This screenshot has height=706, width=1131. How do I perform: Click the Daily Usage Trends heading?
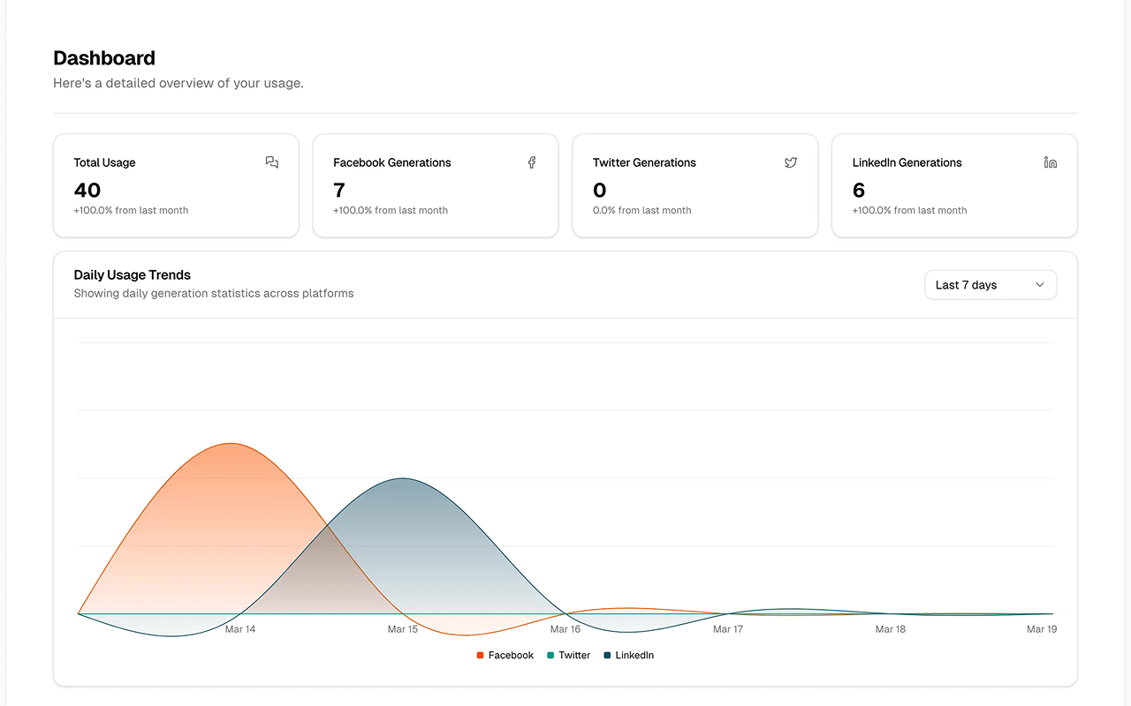pos(133,274)
